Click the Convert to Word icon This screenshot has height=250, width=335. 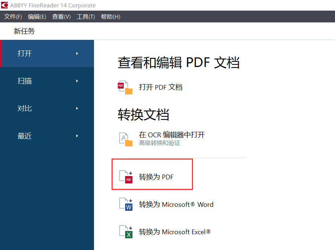click(x=125, y=204)
